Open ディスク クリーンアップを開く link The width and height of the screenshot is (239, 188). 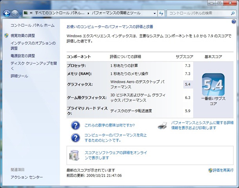(x=34, y=66)
